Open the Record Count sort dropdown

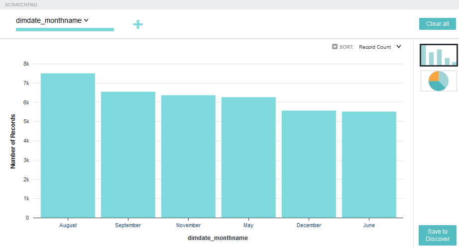click(x=380, y=47)
